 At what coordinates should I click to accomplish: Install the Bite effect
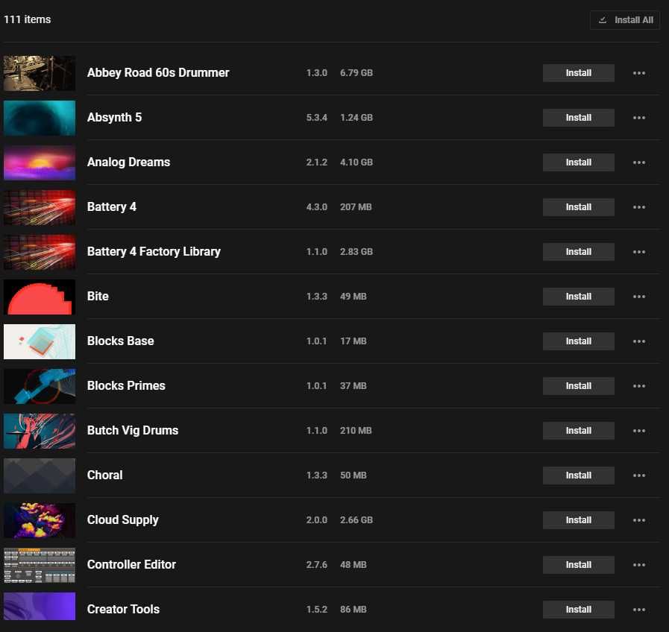coord(579,297)
